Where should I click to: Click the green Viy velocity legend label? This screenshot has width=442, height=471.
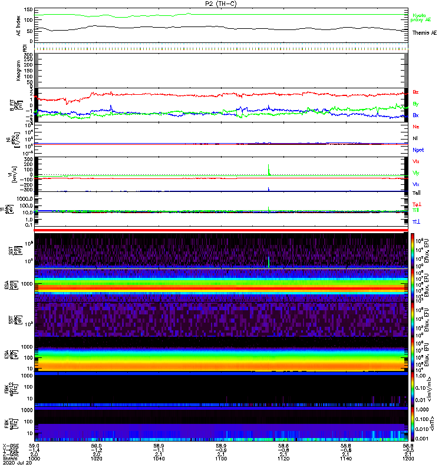click(415, 173)
